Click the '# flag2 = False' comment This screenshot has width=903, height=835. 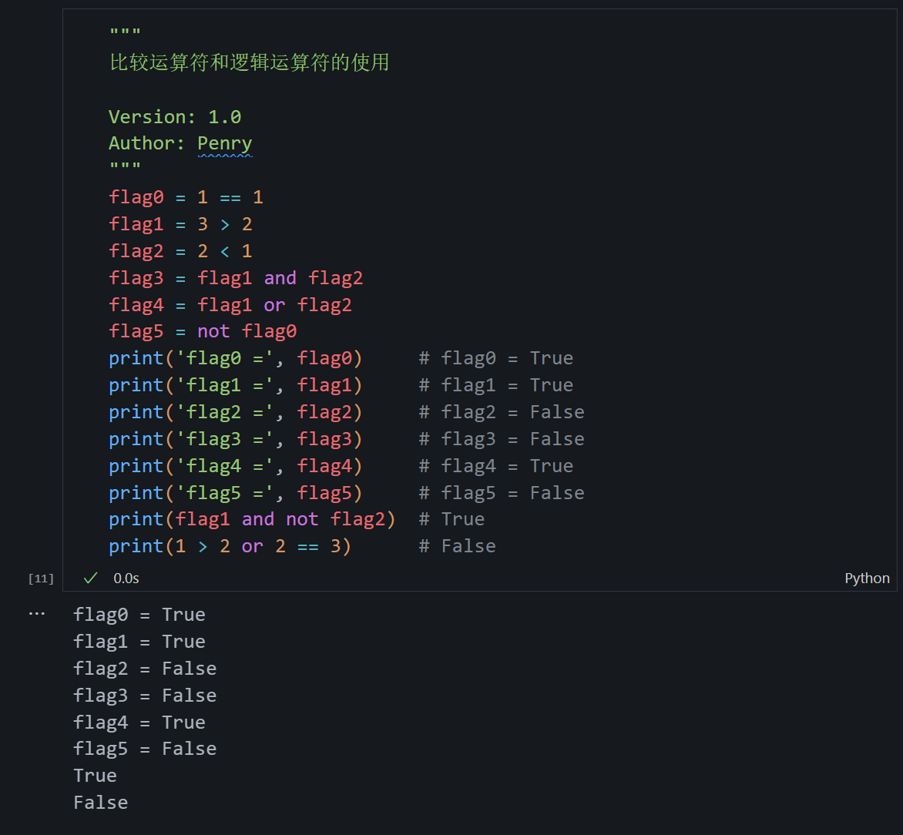(x=502, y=412)
